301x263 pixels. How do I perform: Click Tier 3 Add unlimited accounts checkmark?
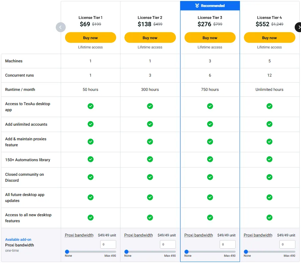[x=210, y=124]
